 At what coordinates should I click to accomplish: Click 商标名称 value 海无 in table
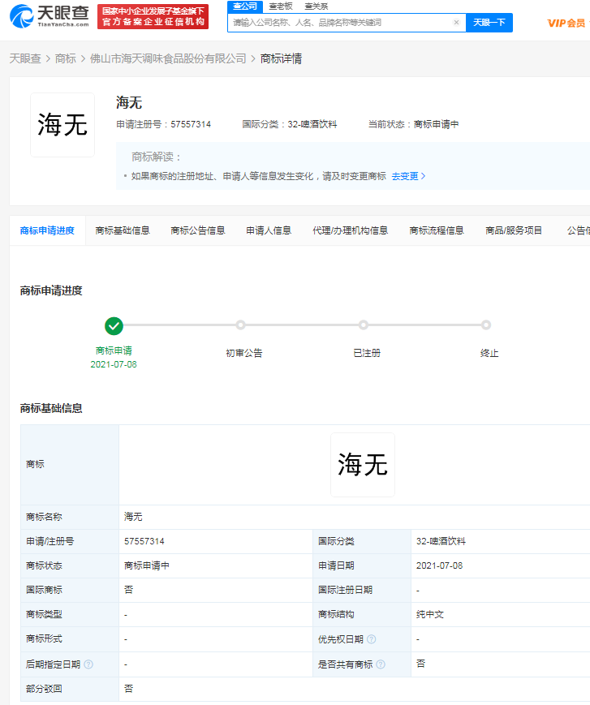tap(133, 517)
